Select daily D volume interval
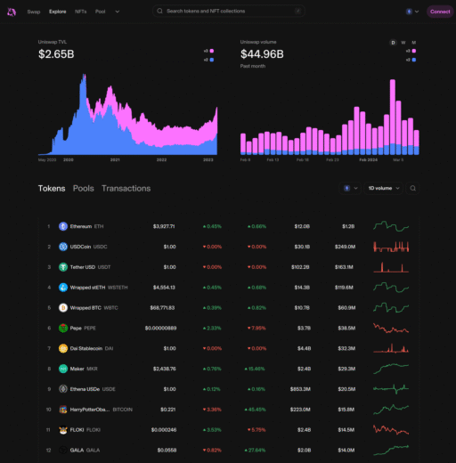The width and height of the screenshot is (456, 463). [x=393, y=43]
